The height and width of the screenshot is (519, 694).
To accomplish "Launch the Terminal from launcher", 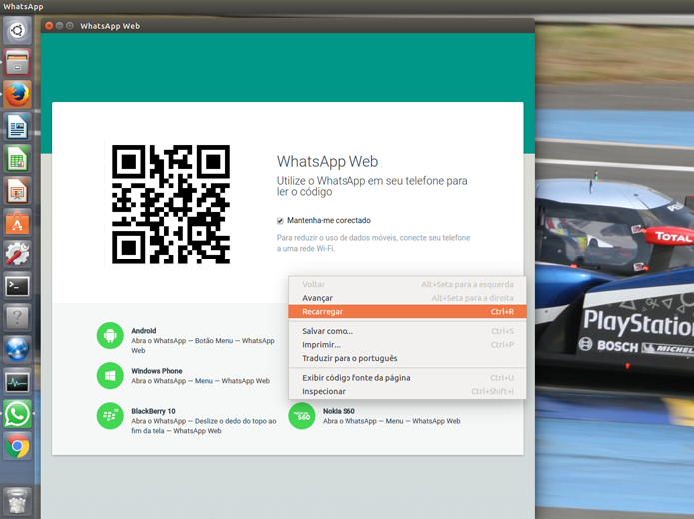I will (x=17, y=286).
